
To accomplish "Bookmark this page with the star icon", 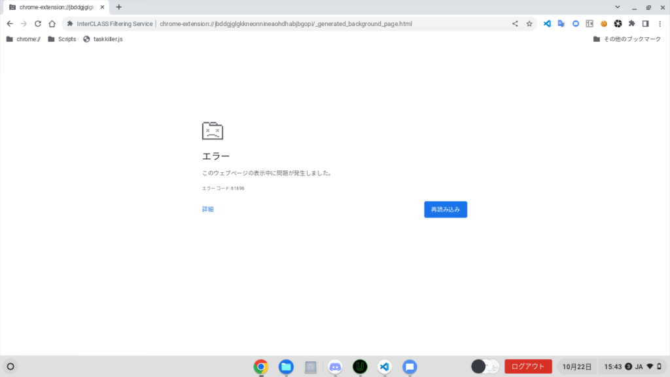I will (529, 24).
